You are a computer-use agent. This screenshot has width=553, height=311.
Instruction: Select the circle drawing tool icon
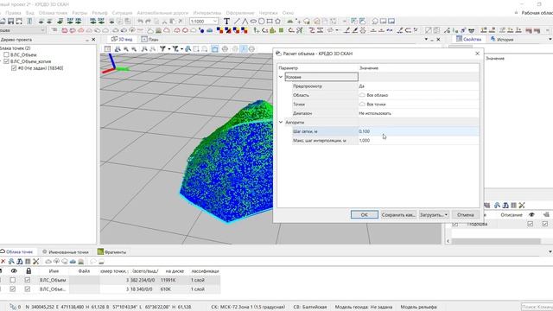click(x=261, y=21)
